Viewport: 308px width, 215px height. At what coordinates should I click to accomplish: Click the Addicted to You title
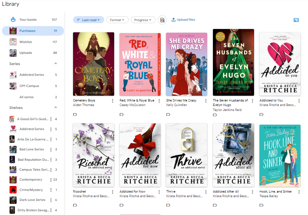click(x=271, y=100)
